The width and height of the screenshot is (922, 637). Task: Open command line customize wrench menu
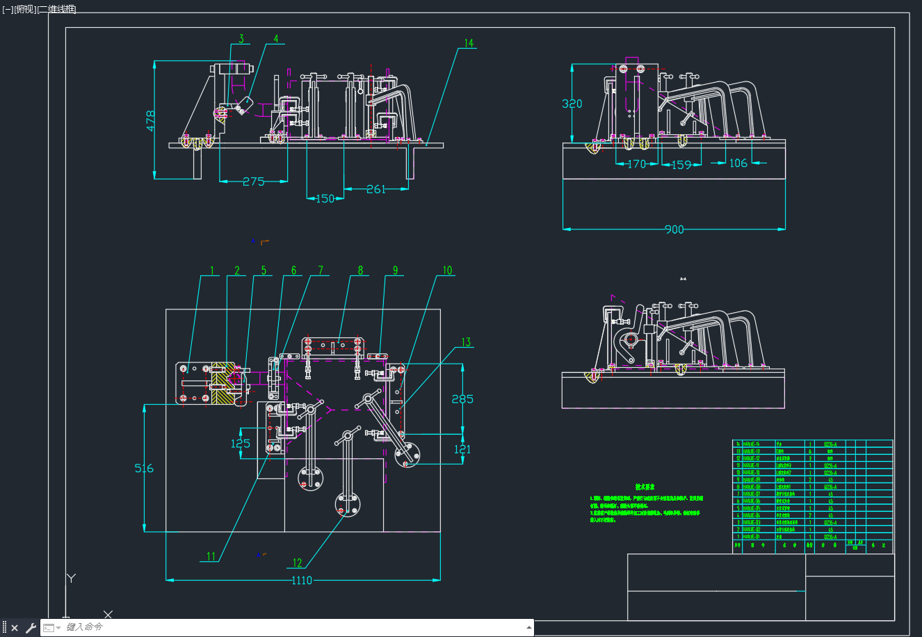pos(31,628)
